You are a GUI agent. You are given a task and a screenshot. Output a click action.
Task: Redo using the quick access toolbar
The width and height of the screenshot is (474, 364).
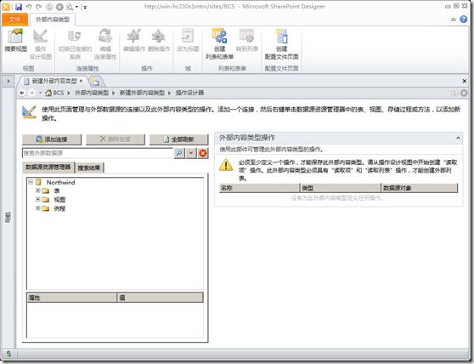[39, 6]
